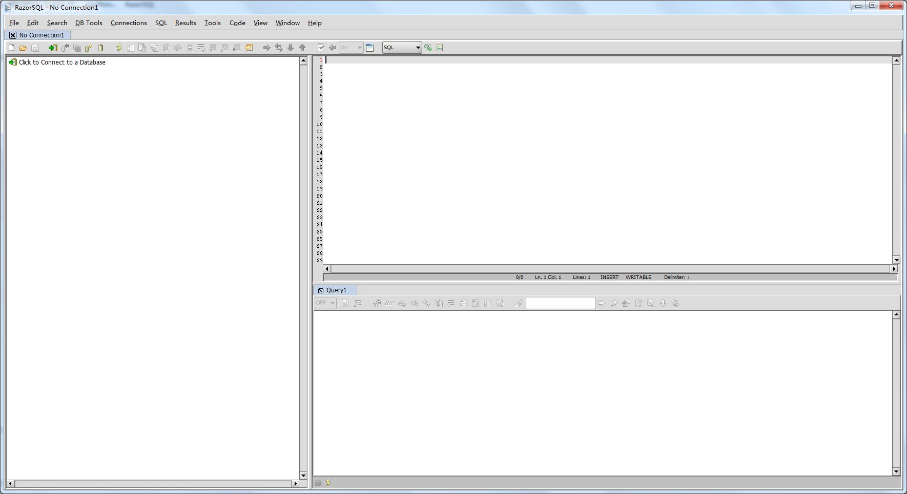This screenshot has width=907, height=494.
Task: Close the No Connection1 tab
Action: click(13, 35)
